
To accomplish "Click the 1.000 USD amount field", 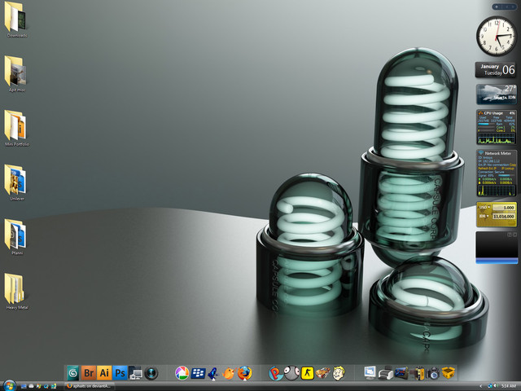I will tap(503, 208).
